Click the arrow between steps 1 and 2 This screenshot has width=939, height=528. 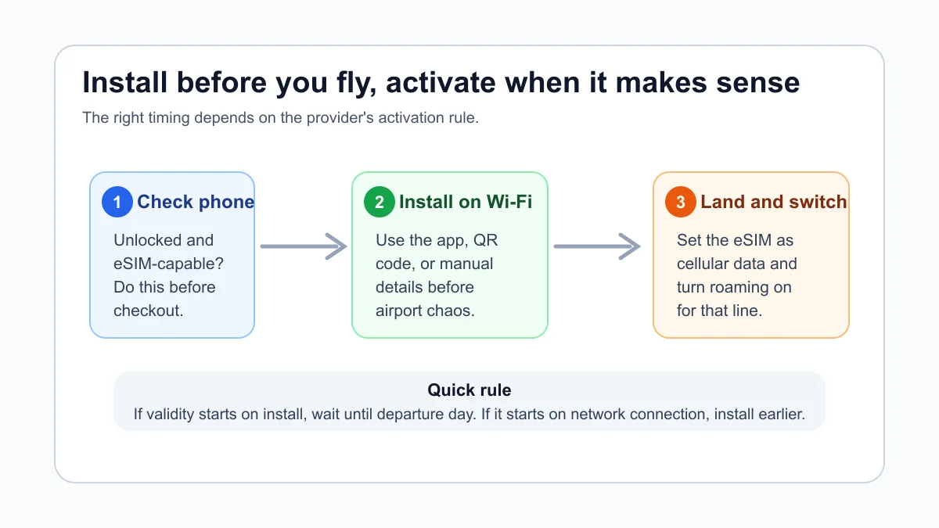coord(304,246)
